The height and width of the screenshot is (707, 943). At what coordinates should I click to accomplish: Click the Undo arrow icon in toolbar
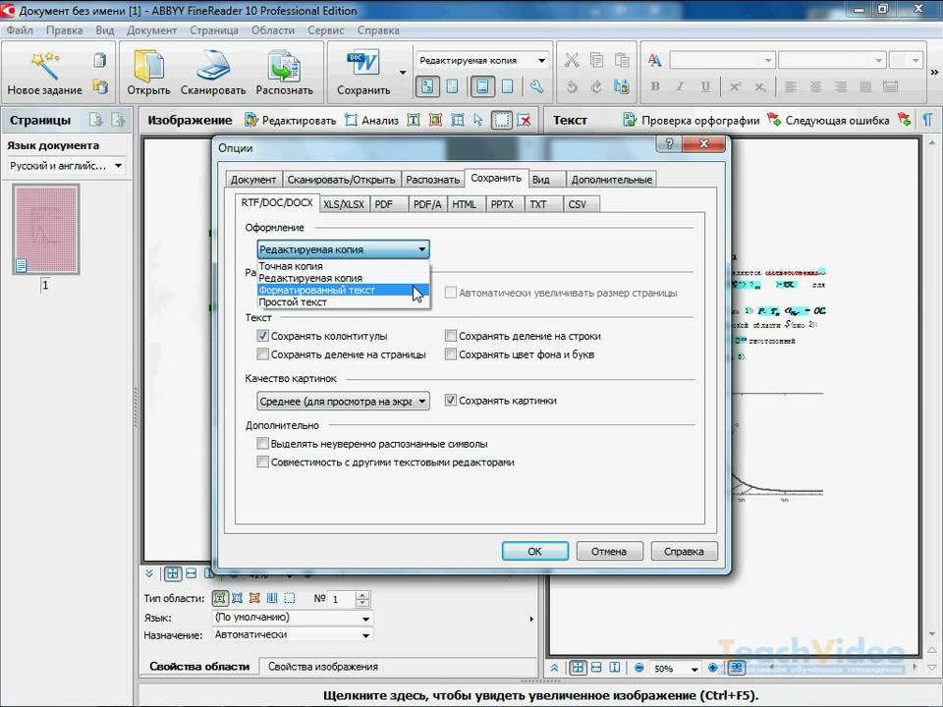tap(572, 86)
